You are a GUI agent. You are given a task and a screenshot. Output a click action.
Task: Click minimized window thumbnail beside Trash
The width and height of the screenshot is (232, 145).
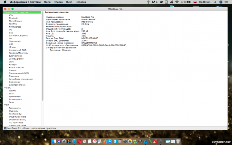173,141
